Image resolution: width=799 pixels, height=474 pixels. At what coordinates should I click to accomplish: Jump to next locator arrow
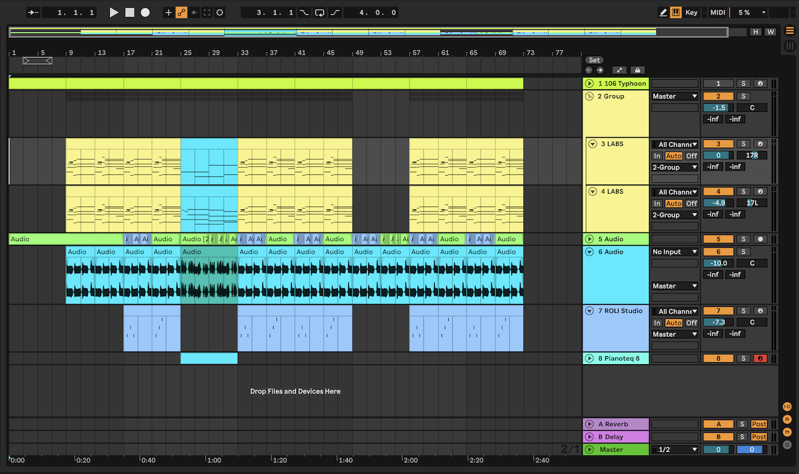pos(600,70)
